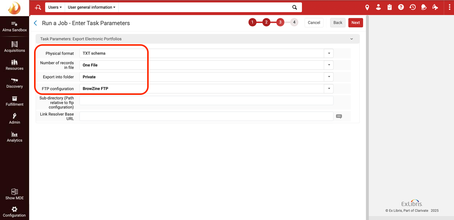Viewport: 454px width, 220px height.
Task: Open the persistent search type icon
Action: 37,7
